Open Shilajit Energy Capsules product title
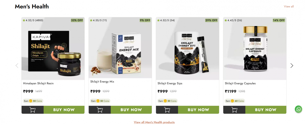The height and width of the screenshot is (125, 305). pos(240,83)
